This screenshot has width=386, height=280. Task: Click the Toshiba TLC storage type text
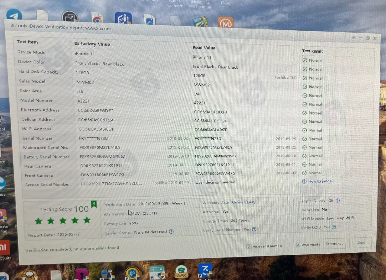coord(285,78)
